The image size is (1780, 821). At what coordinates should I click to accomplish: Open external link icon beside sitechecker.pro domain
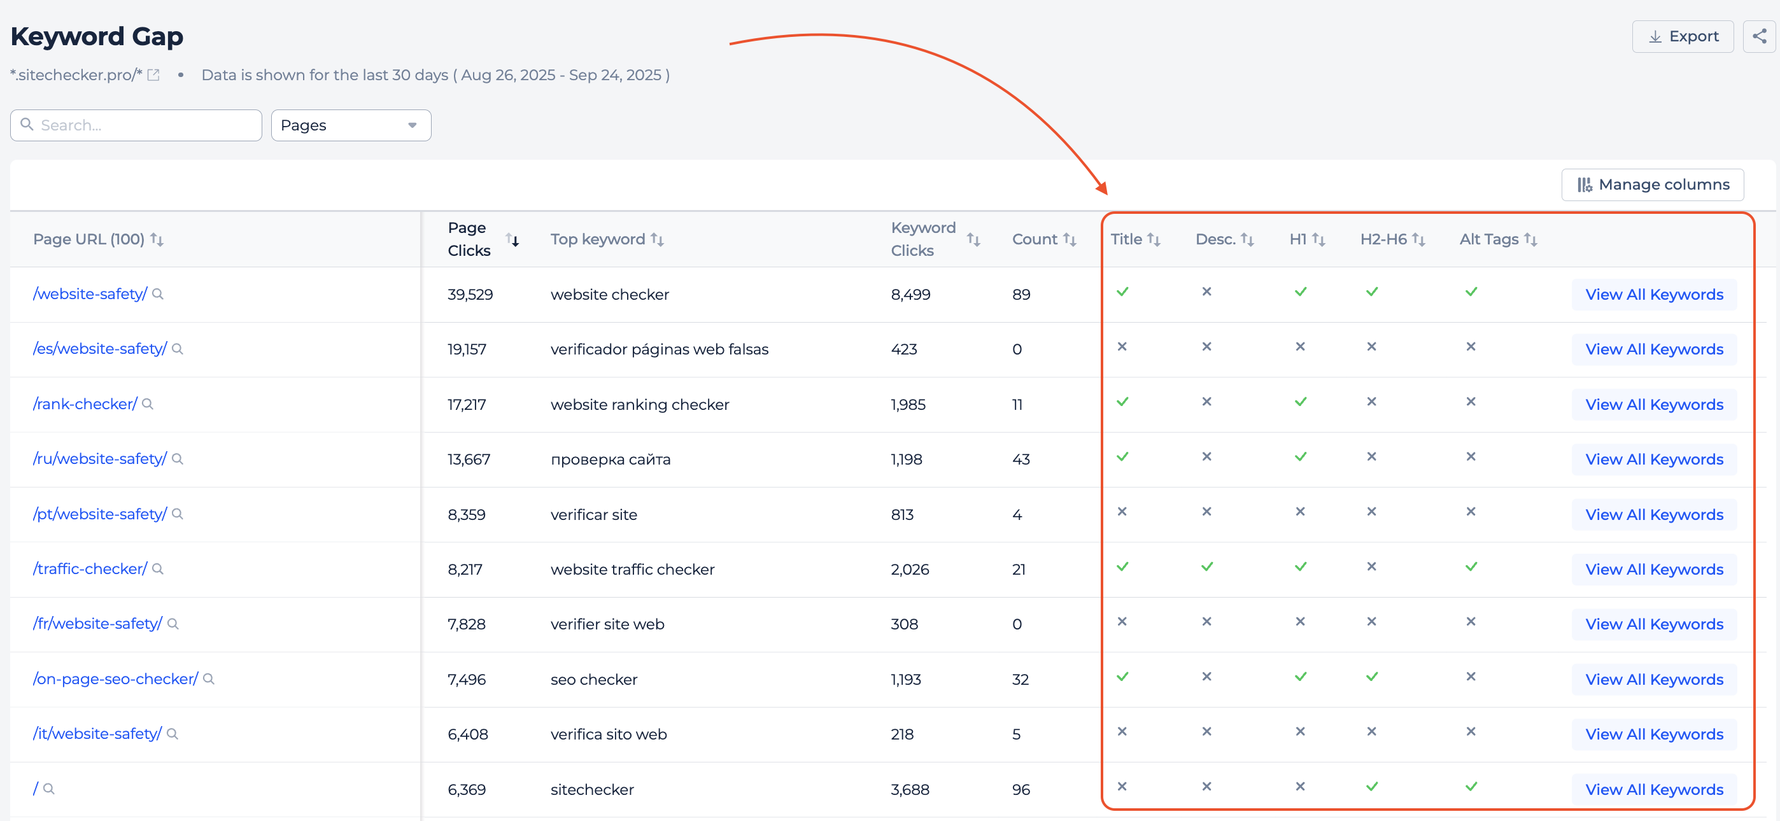154,74
